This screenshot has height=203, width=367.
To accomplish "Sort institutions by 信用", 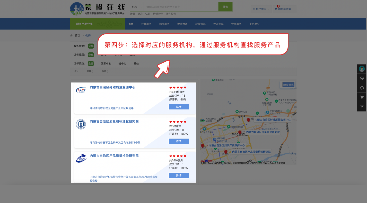I will pyautogui.click(x=105, y=71).
